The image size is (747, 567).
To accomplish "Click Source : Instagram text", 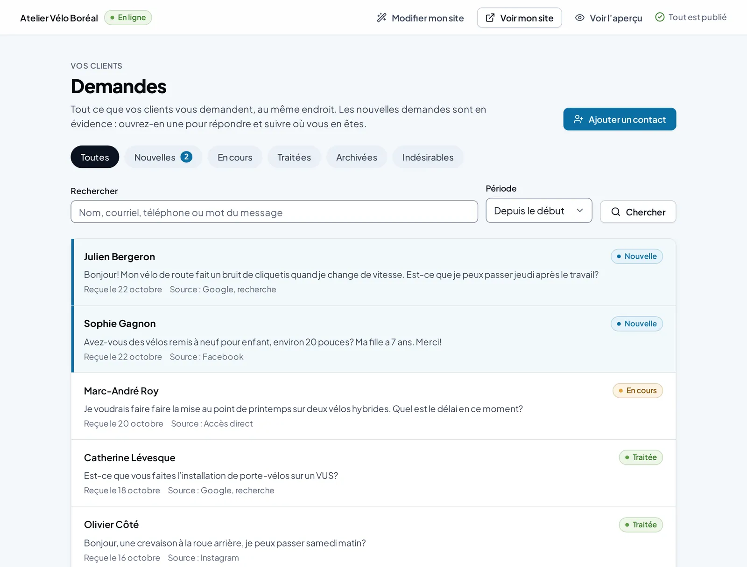I will click(x=204, y=558).
